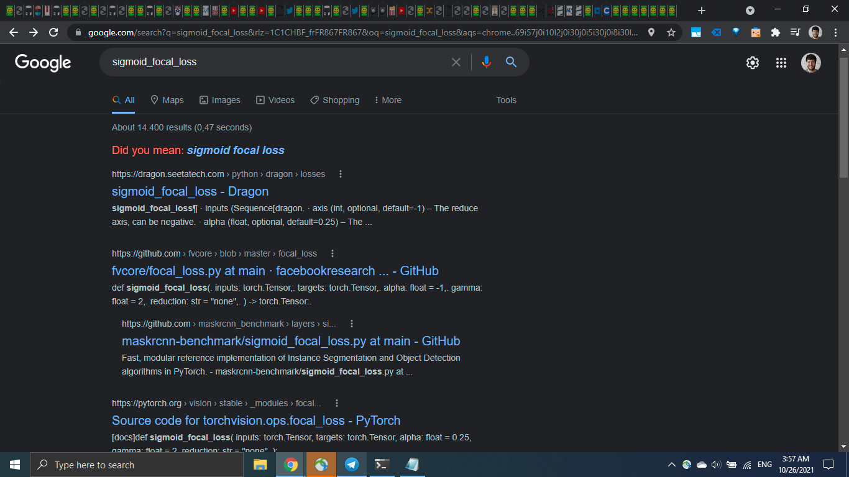Click the Windows taskbar search box
The height and width of the screenshot is (477, 849).
[137, 465]
